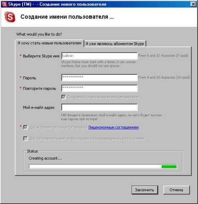The height and width of the screenshot is (204, 198).
Task: Click the 'Отмена' button
Action: [176, 190]
